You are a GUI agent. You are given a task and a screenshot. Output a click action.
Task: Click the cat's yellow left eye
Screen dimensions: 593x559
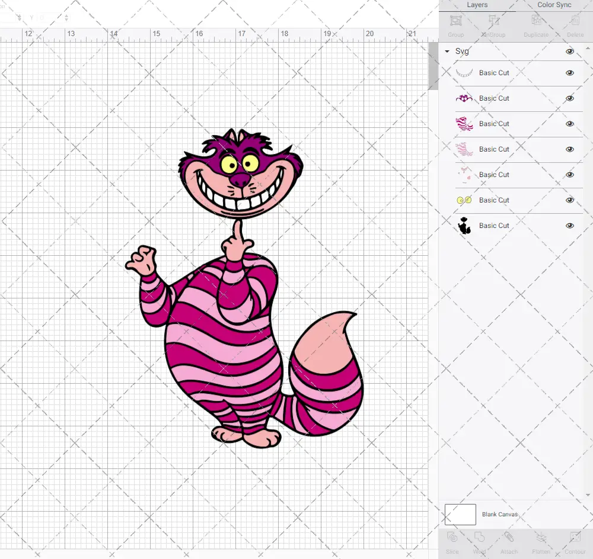[229, 164]
